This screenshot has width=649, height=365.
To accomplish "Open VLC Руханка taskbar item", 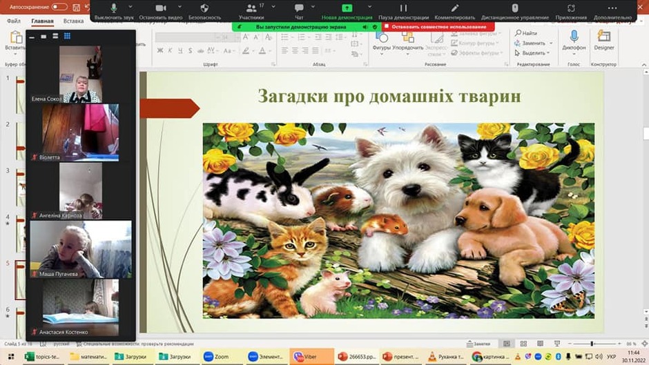I will pos(447,356).
